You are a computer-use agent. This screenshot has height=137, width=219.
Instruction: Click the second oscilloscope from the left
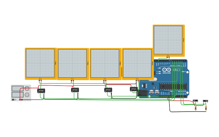pos(72,64)
